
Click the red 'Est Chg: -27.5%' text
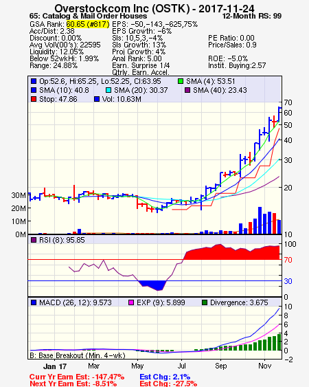tap(168, 384)
